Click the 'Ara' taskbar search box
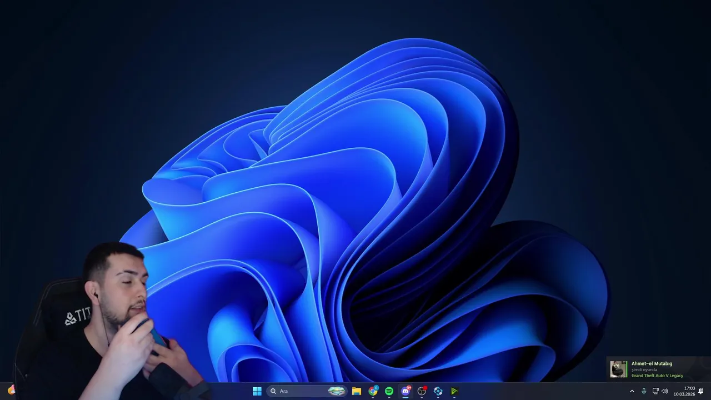This screenshot has height=400, width=711. 307,391
